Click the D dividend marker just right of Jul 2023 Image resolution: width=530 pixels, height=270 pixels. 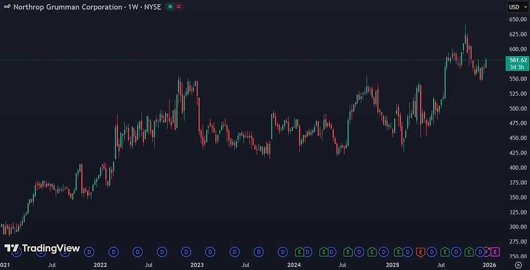[x=259, y=252]
